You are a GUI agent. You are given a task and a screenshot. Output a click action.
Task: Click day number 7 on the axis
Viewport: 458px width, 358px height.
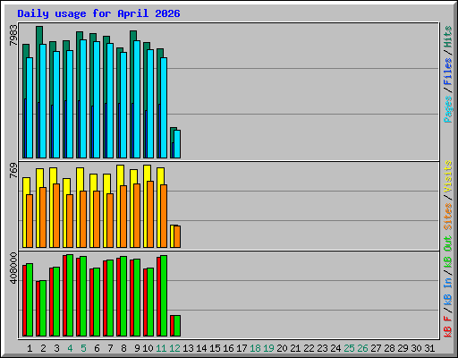tap(110, 348)
